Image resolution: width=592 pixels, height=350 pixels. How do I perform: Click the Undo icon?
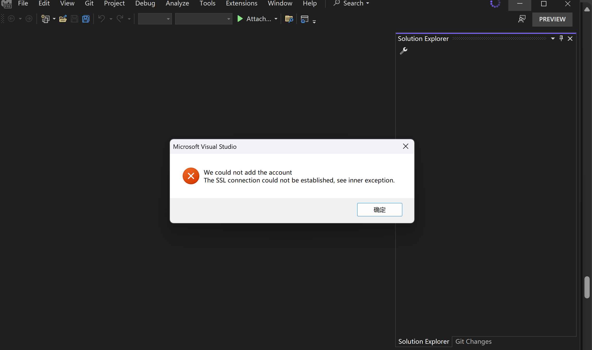pos(102,19)
